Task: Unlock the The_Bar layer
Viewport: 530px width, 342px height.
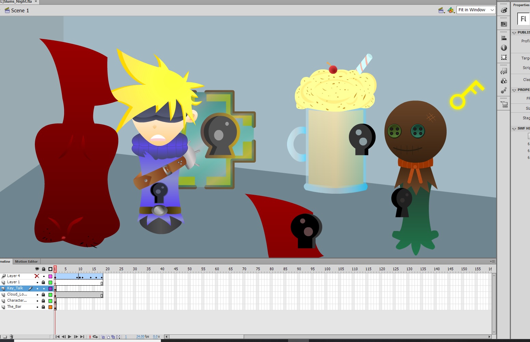Action: [x=43, y=307]
